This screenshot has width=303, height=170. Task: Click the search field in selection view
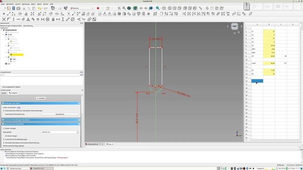tap(40, 75)
